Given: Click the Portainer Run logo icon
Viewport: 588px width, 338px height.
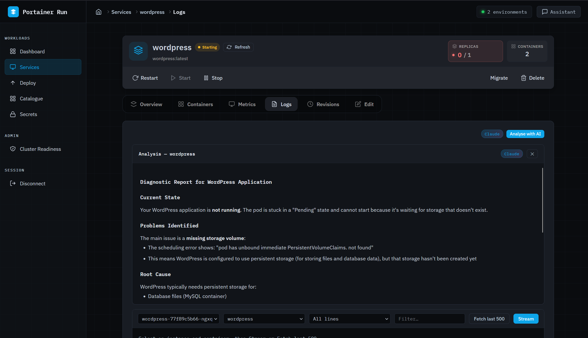Looking at the screenshot, I should (x=13, y=12).
